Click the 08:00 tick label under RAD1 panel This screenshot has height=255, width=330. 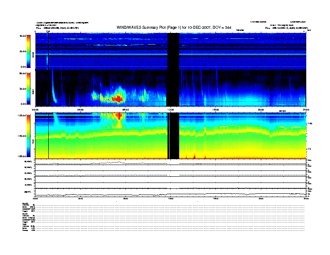click(x=125, y=110)
